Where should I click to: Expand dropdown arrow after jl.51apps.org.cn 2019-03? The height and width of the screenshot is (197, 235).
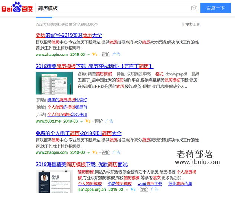pyautogui.click(x=127, y=190)
